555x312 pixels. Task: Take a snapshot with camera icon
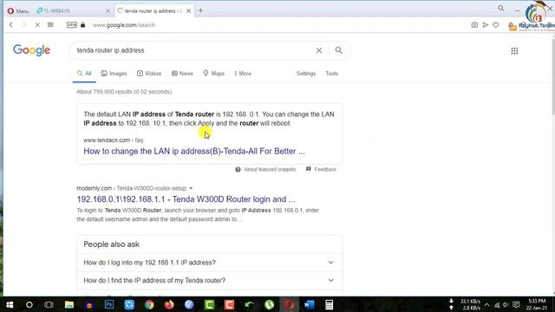(x=474, y=25)
